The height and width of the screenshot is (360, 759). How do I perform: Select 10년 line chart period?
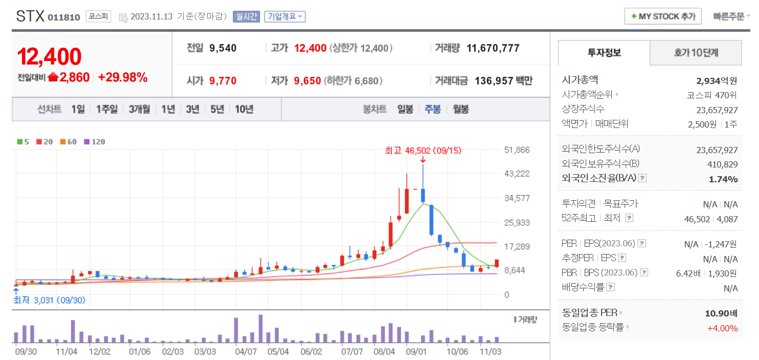pos(244,109)
